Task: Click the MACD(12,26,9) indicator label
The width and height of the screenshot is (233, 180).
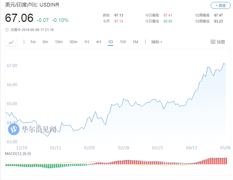Action: pyautogui.click(x=18, y=154)
